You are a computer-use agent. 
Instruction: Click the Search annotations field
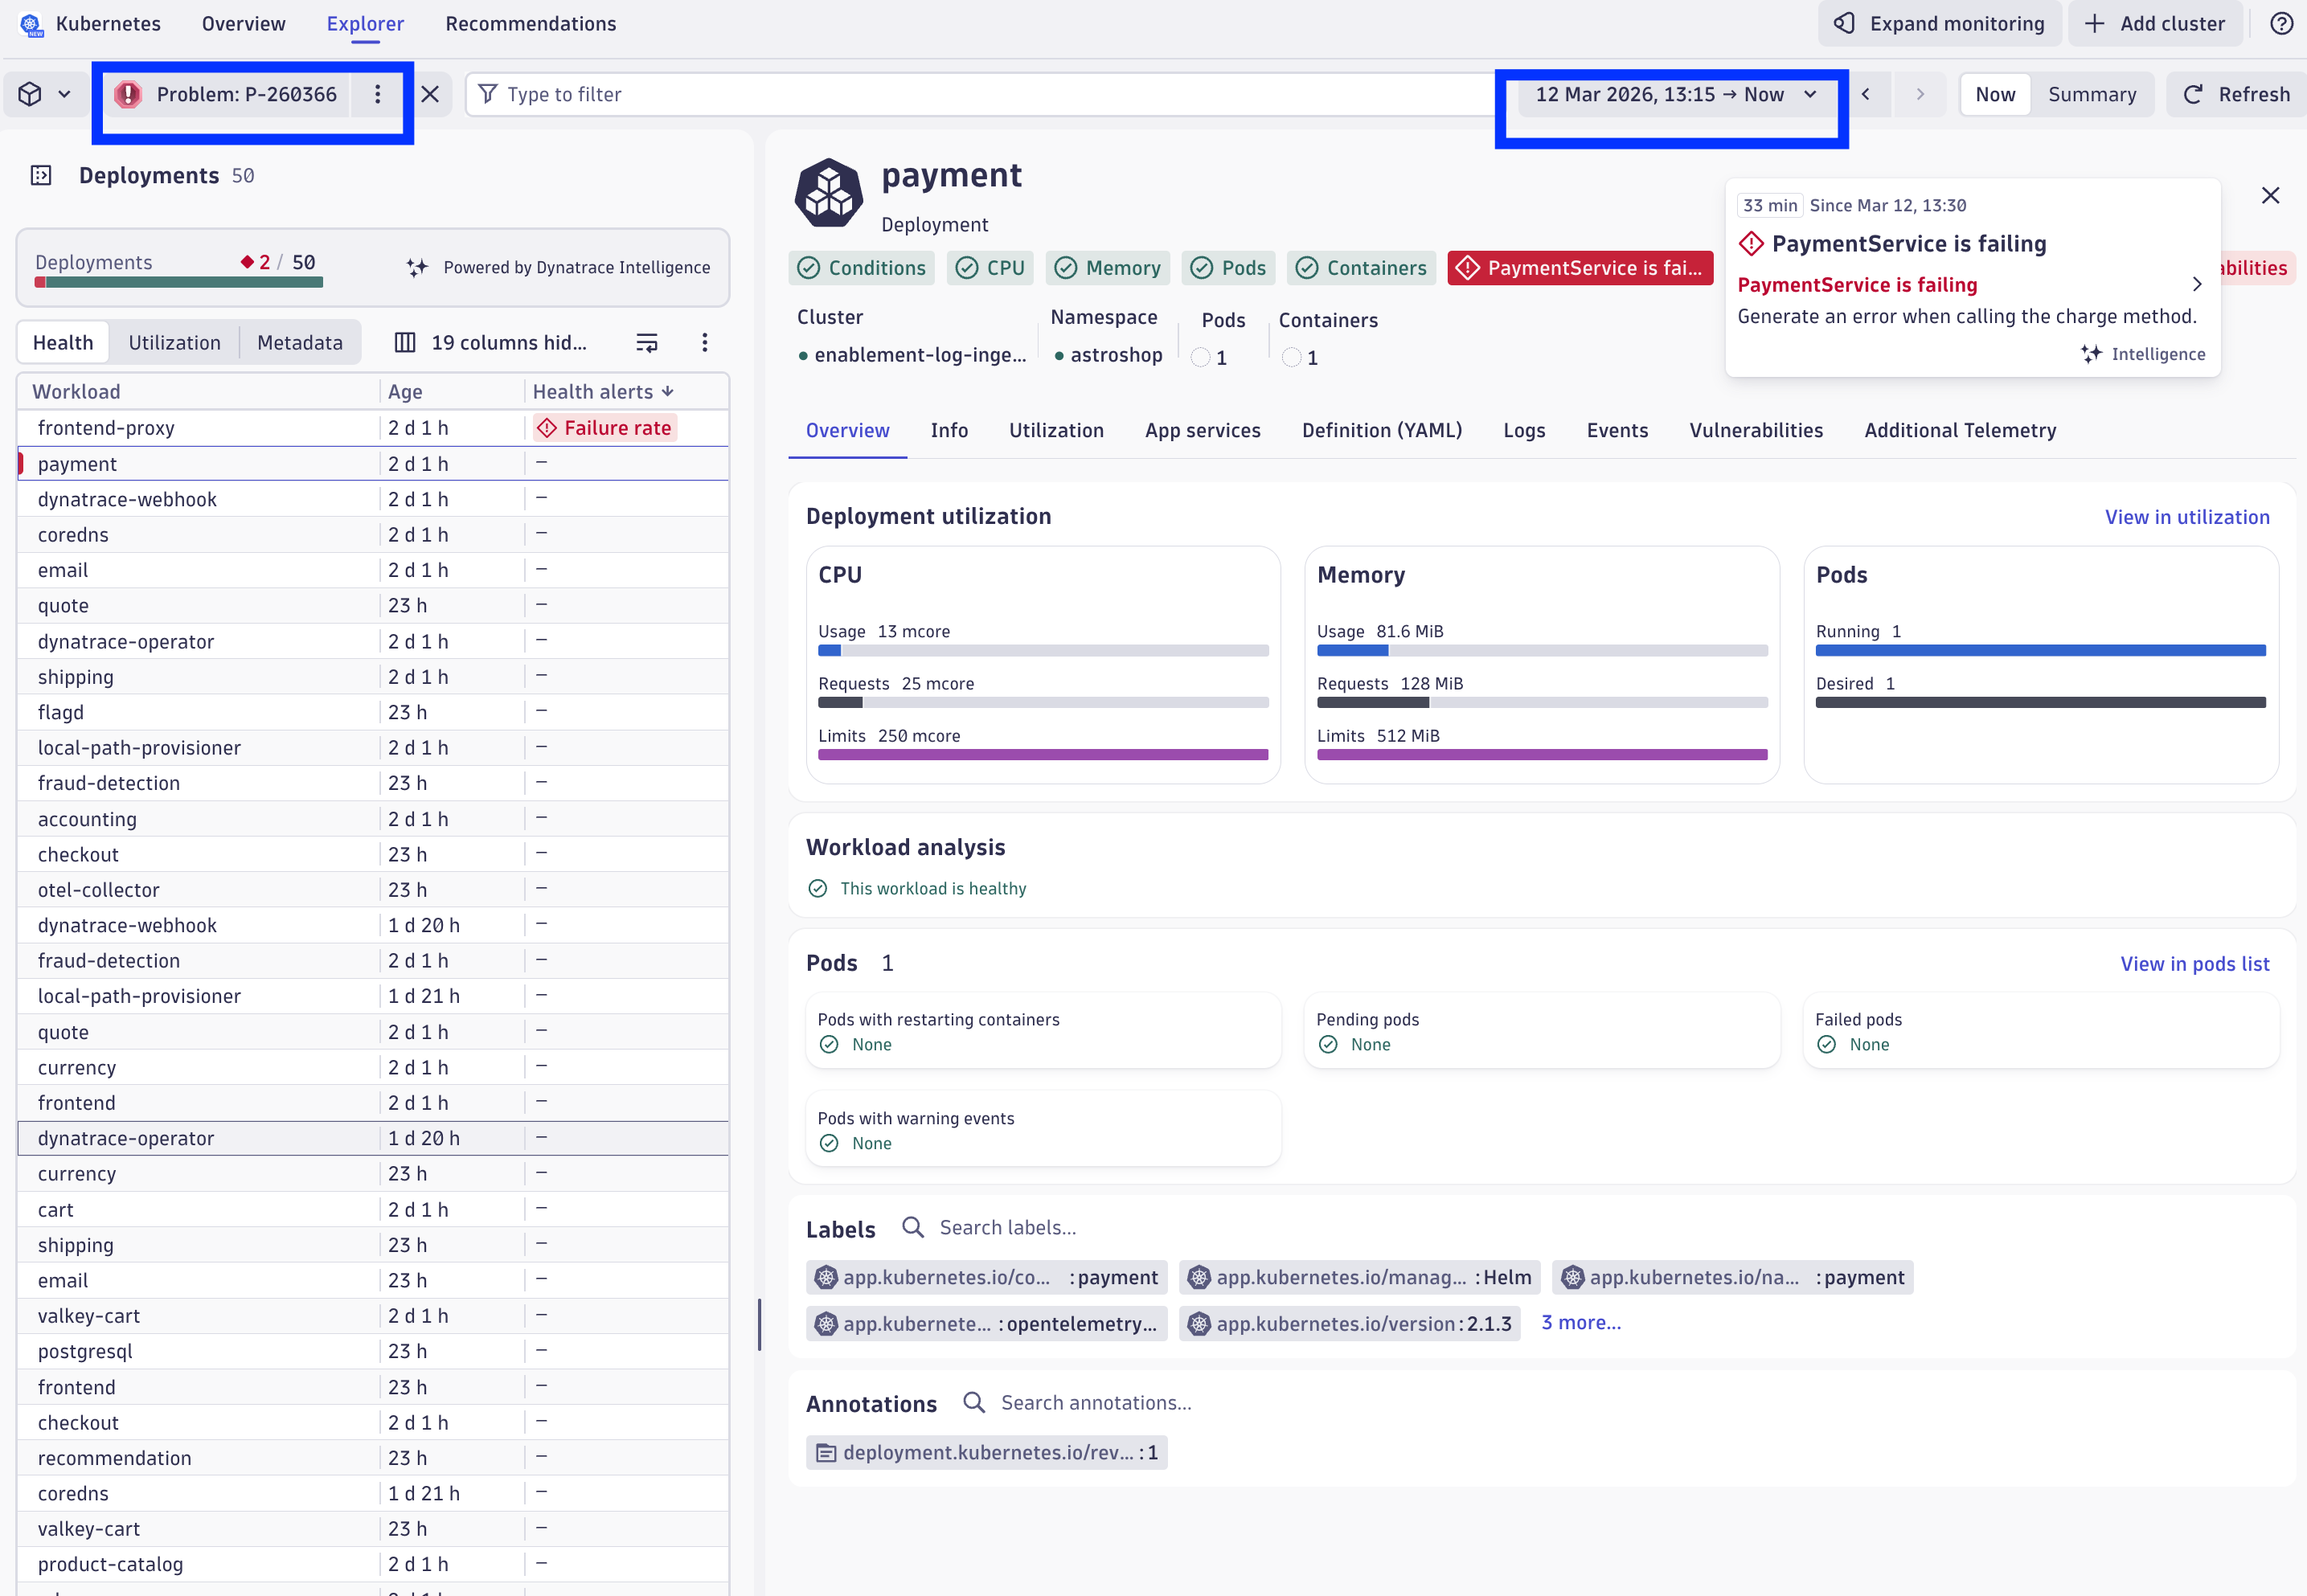pyautogui.click(x=1096, y=1403)
